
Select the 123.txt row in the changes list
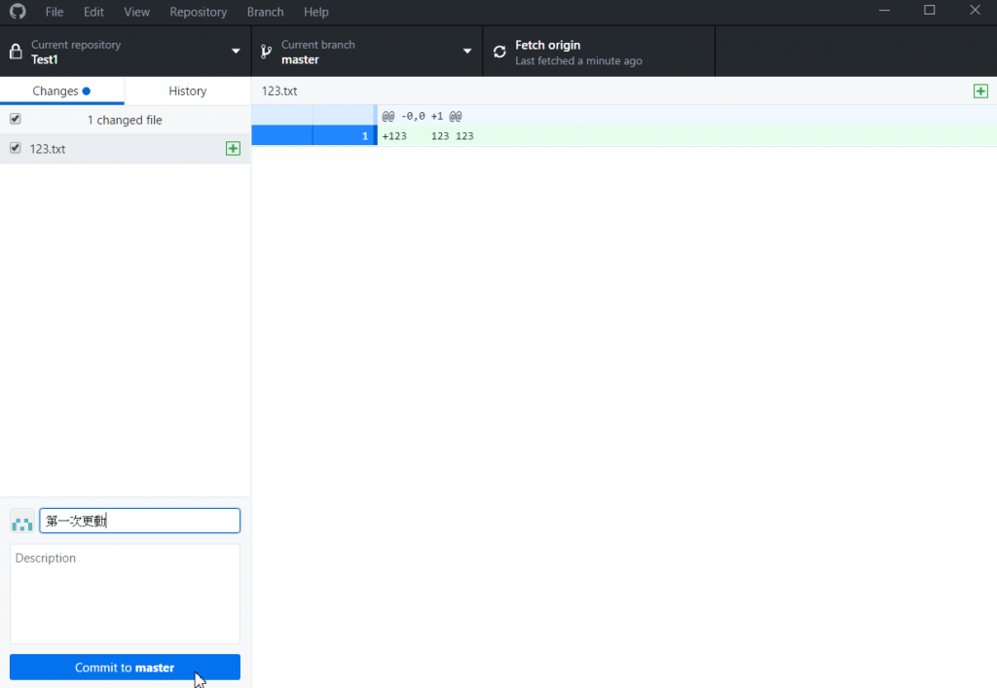pyautogui.click(x=126, y=149)
